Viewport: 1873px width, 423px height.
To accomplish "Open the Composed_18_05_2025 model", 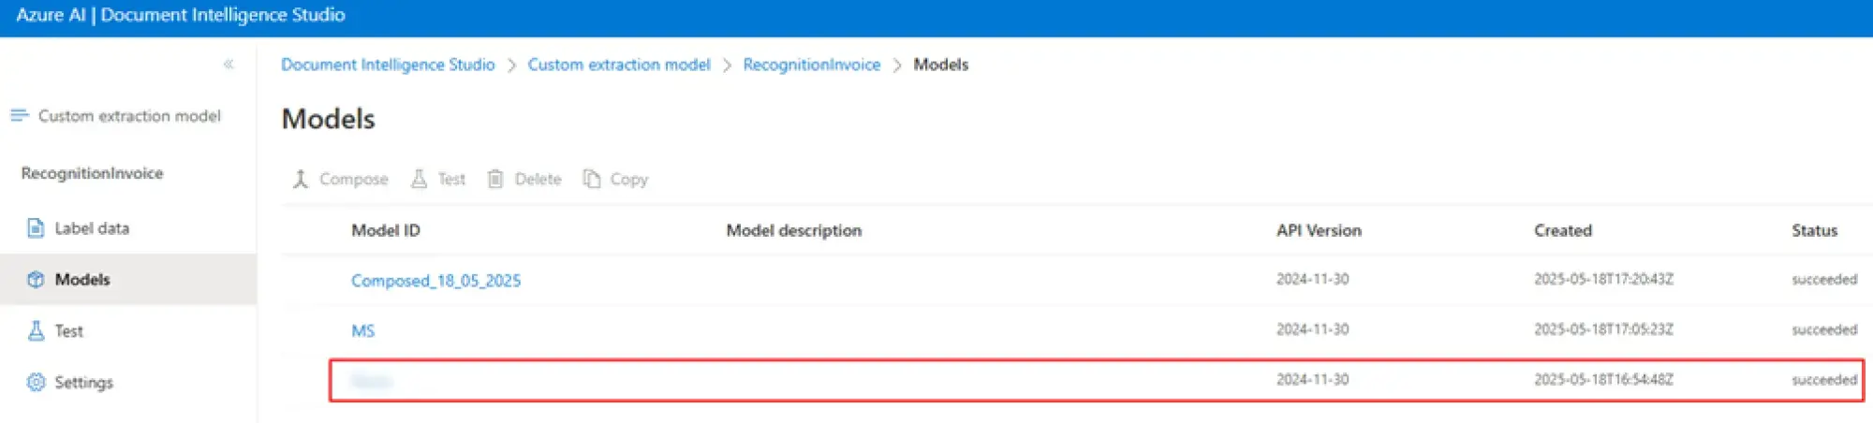I will [x=435, y=281].
